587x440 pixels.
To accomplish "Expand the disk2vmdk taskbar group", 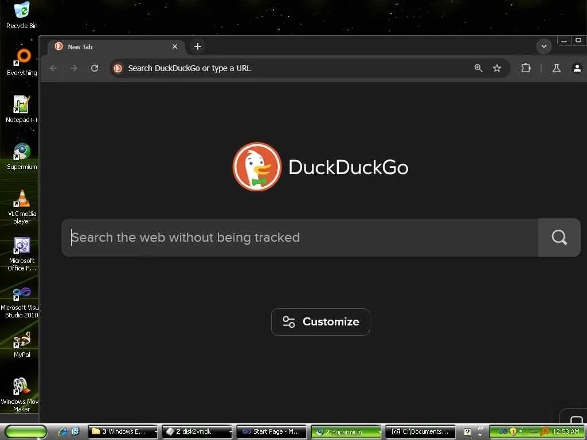I will point(197,431).
